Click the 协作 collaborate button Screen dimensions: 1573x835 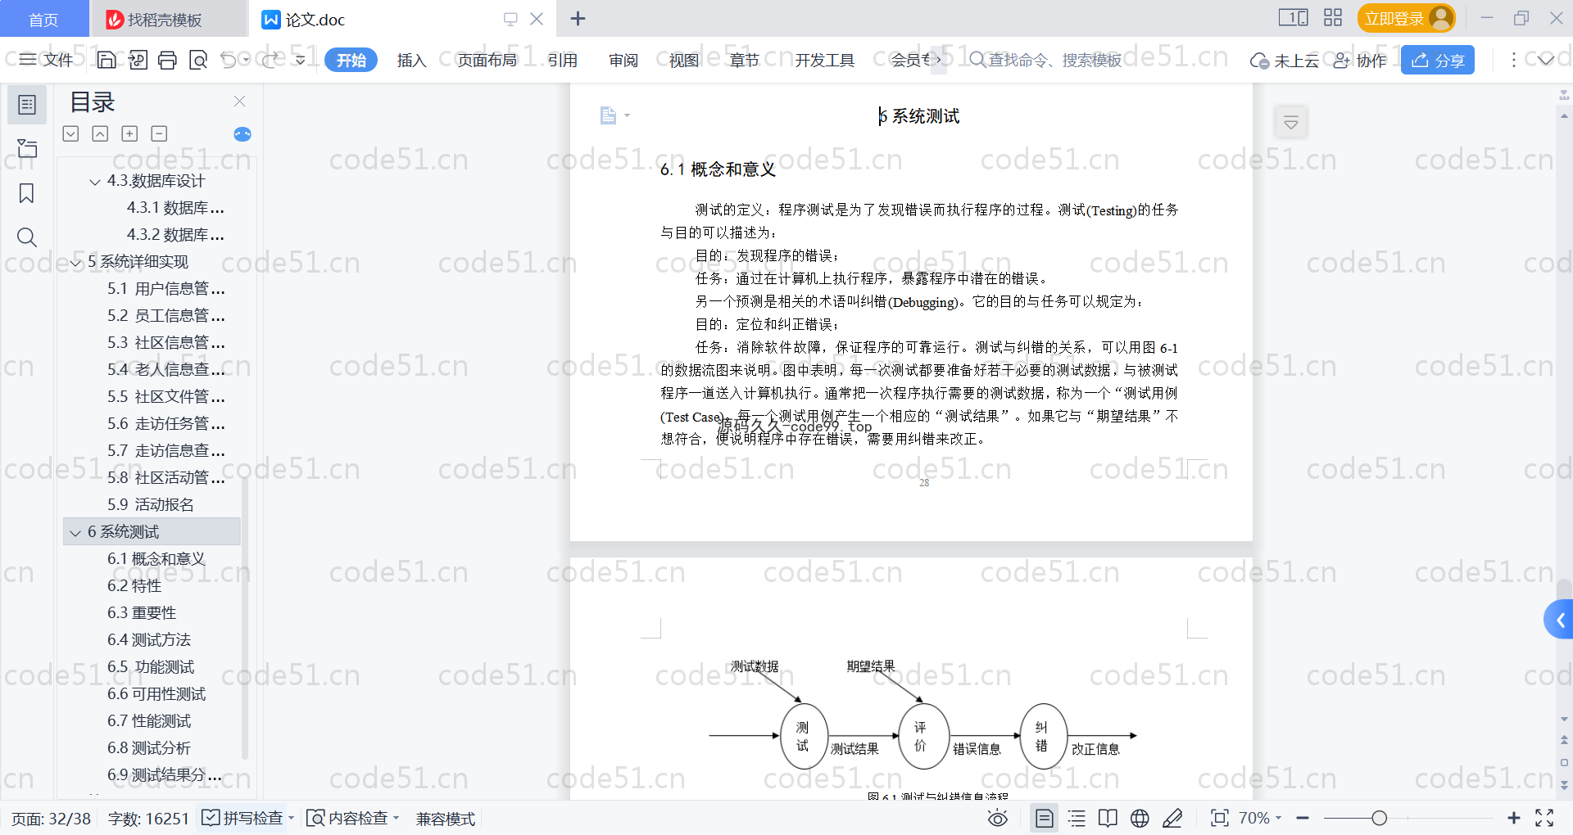tap(1360, 61)
